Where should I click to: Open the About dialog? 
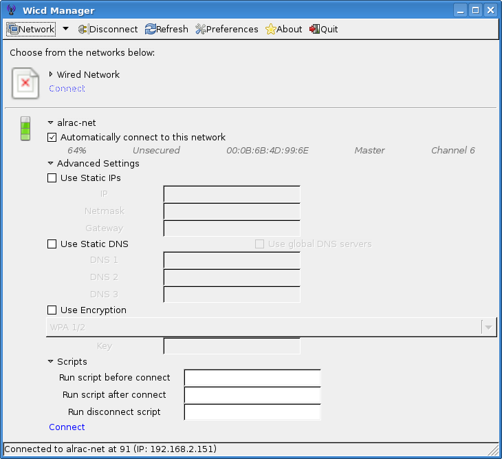[283, 29]
